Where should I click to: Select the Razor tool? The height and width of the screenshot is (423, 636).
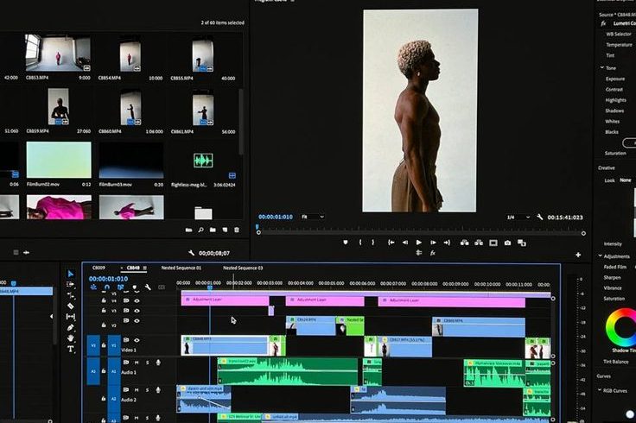click(x=70, y=306)
